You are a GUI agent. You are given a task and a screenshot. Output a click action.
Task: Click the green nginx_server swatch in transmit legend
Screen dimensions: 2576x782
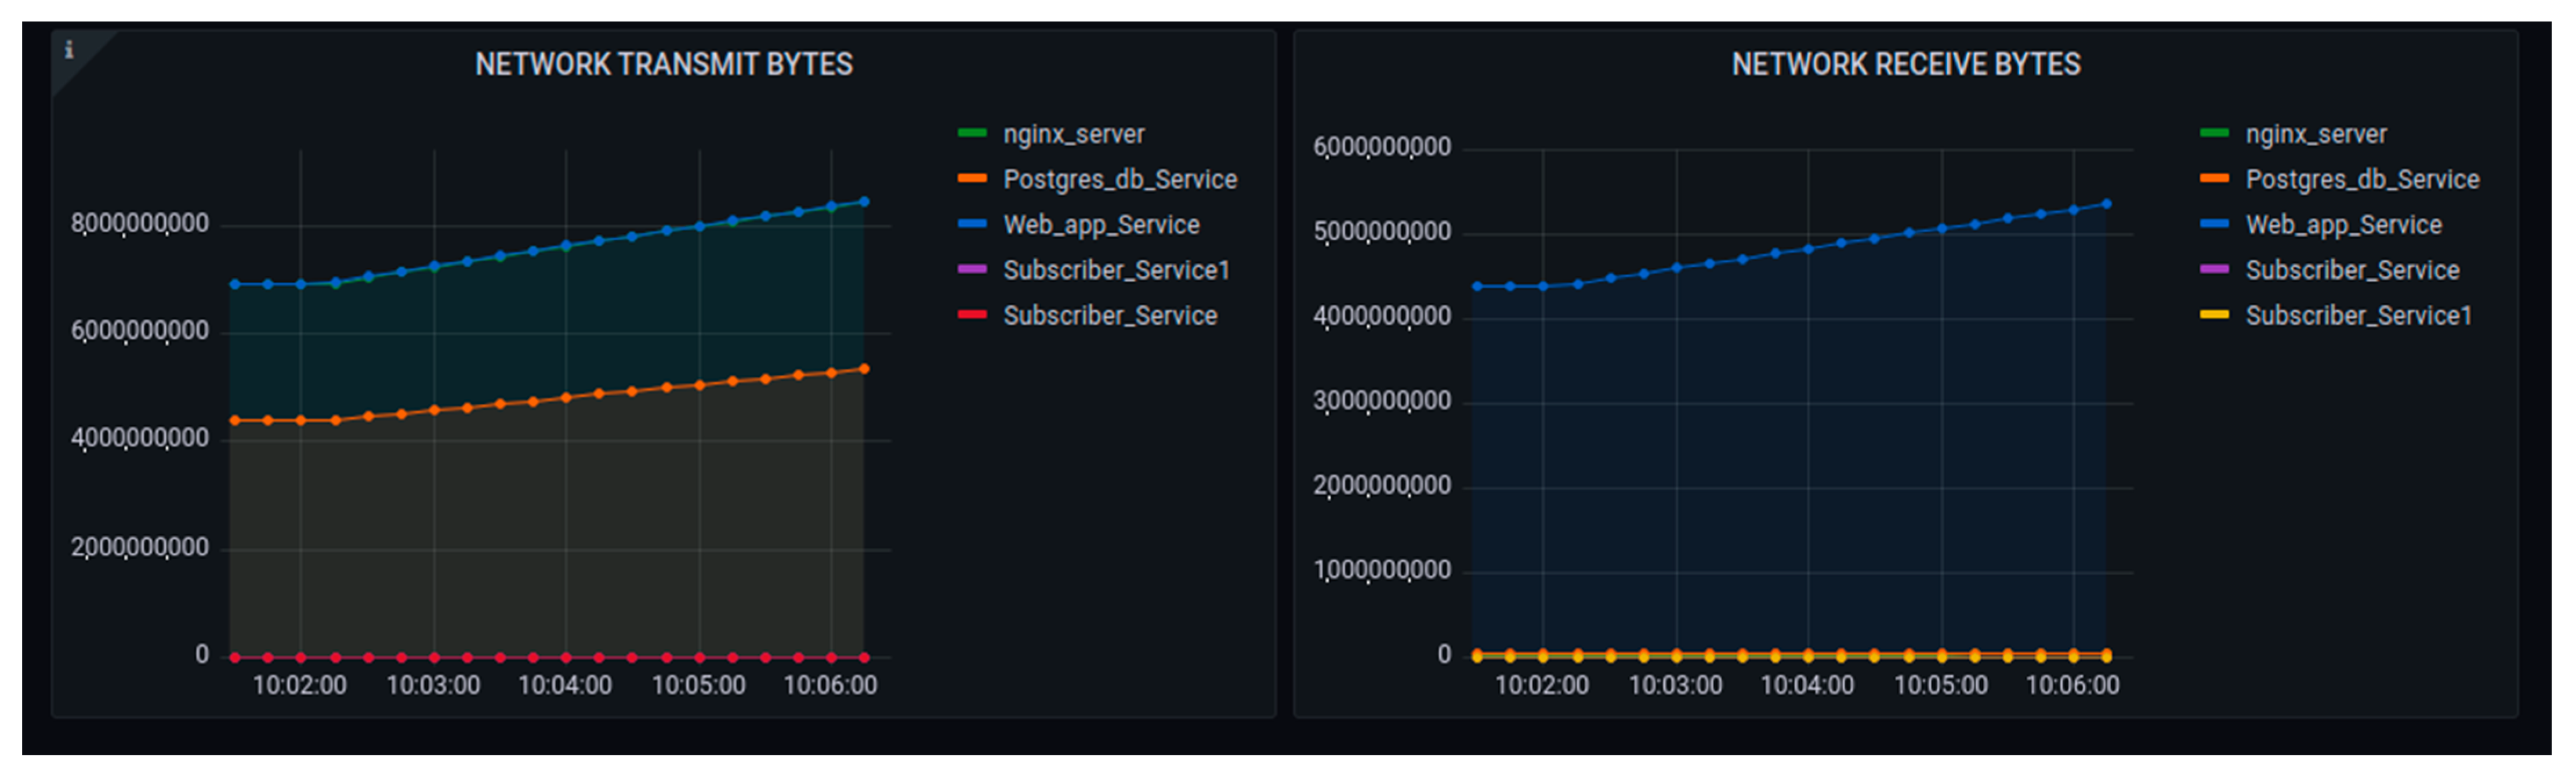pos(972,133)
